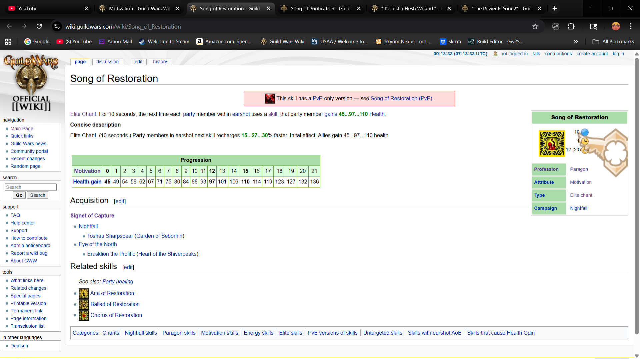The width and height of the screenshot is (640, 359).
Task: Open the earshot link in description
Action: coord(241,114)
